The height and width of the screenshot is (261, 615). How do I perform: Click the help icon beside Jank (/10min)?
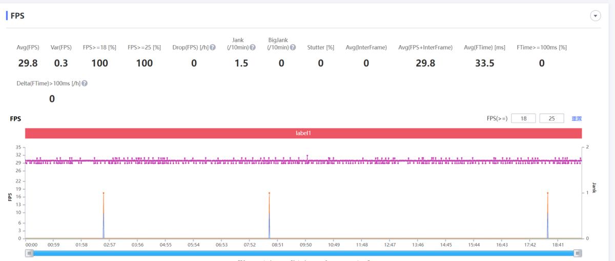point(252,48)
